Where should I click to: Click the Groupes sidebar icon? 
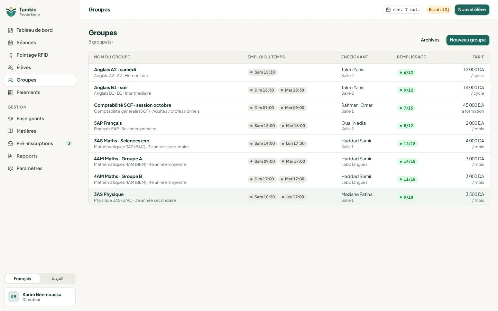pyautogui.click(x=10, y=80)
